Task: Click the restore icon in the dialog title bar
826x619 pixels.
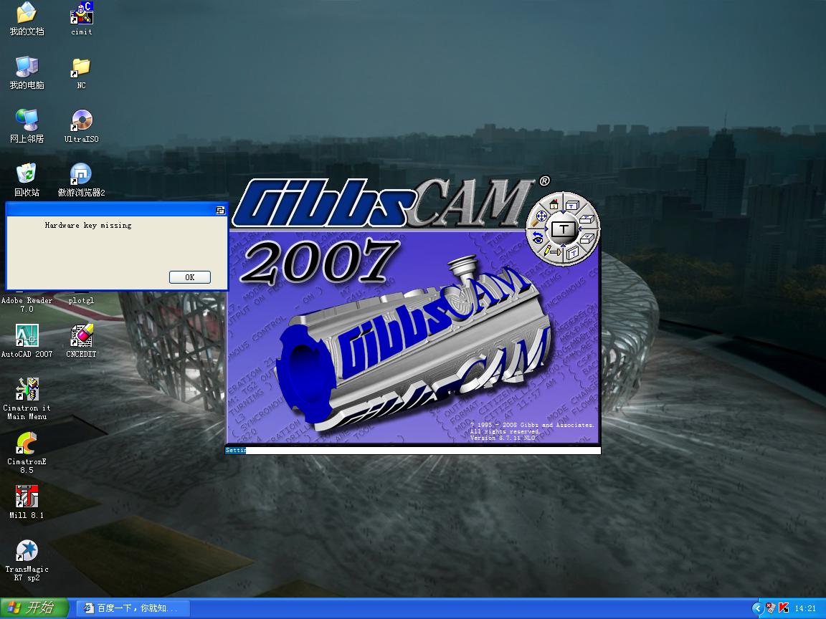Action: (x=220, y=210)
